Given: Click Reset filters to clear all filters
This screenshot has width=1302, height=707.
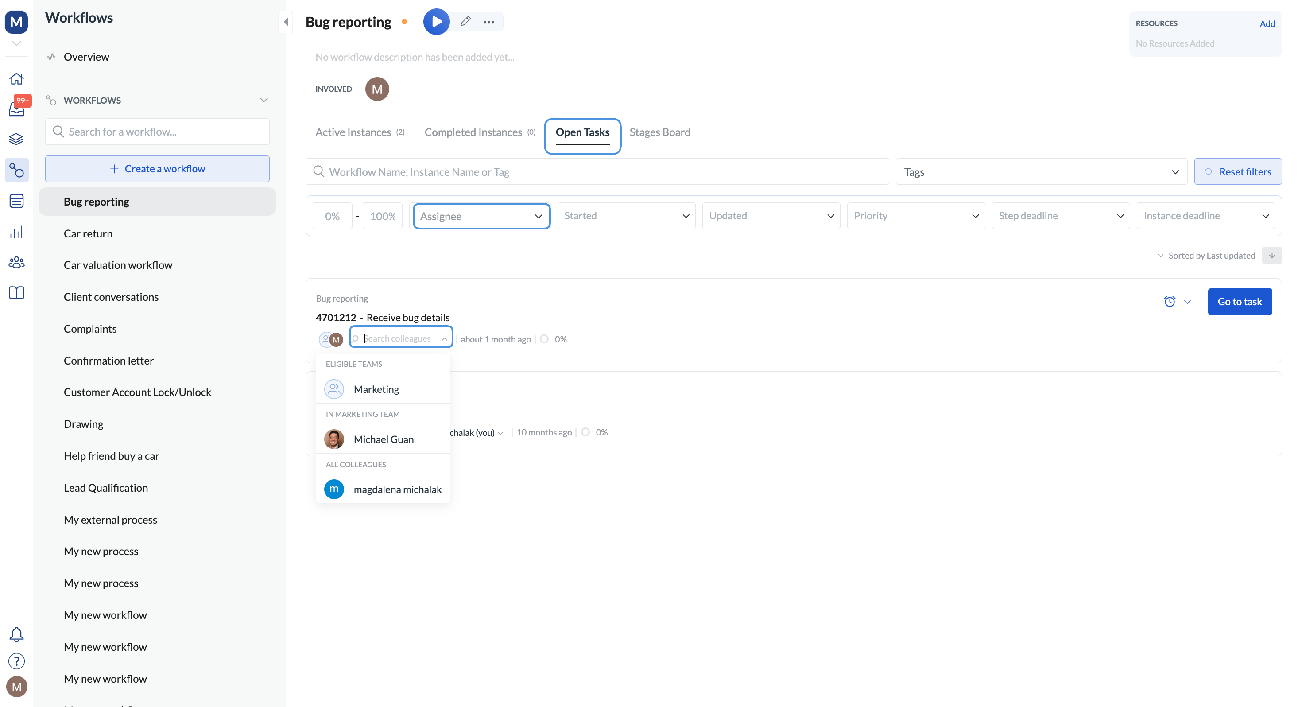Looking at the screenshot, I should click(1238, 171).
